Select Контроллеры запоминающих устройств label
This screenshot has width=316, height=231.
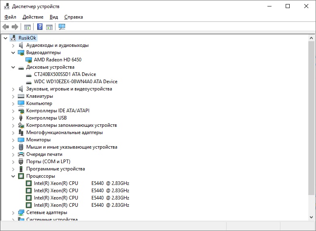[72, 125]
